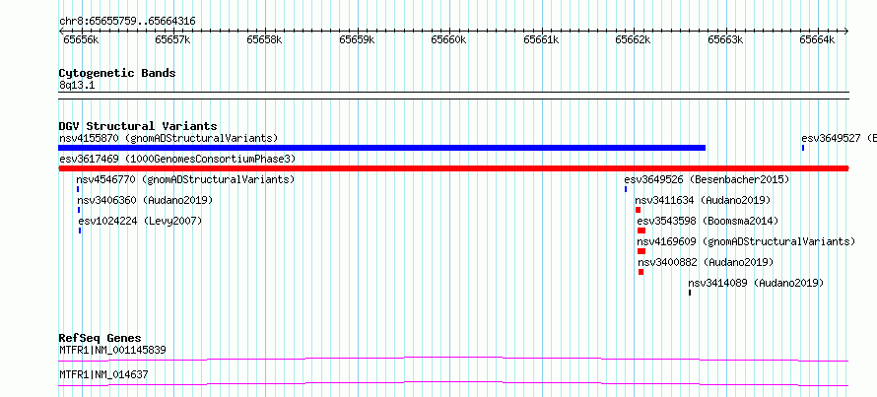Viewport: 877px width, 397px height.
Task: Click the RefSeq Genes track title
Action: tap(100, 338)
